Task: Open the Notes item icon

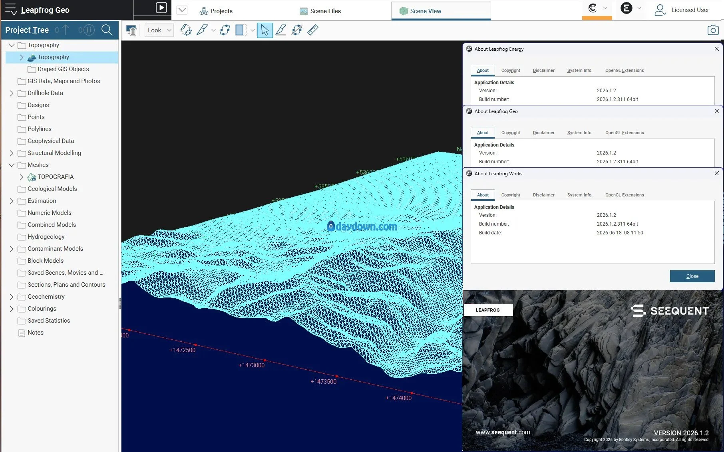Action: (22, 333)
